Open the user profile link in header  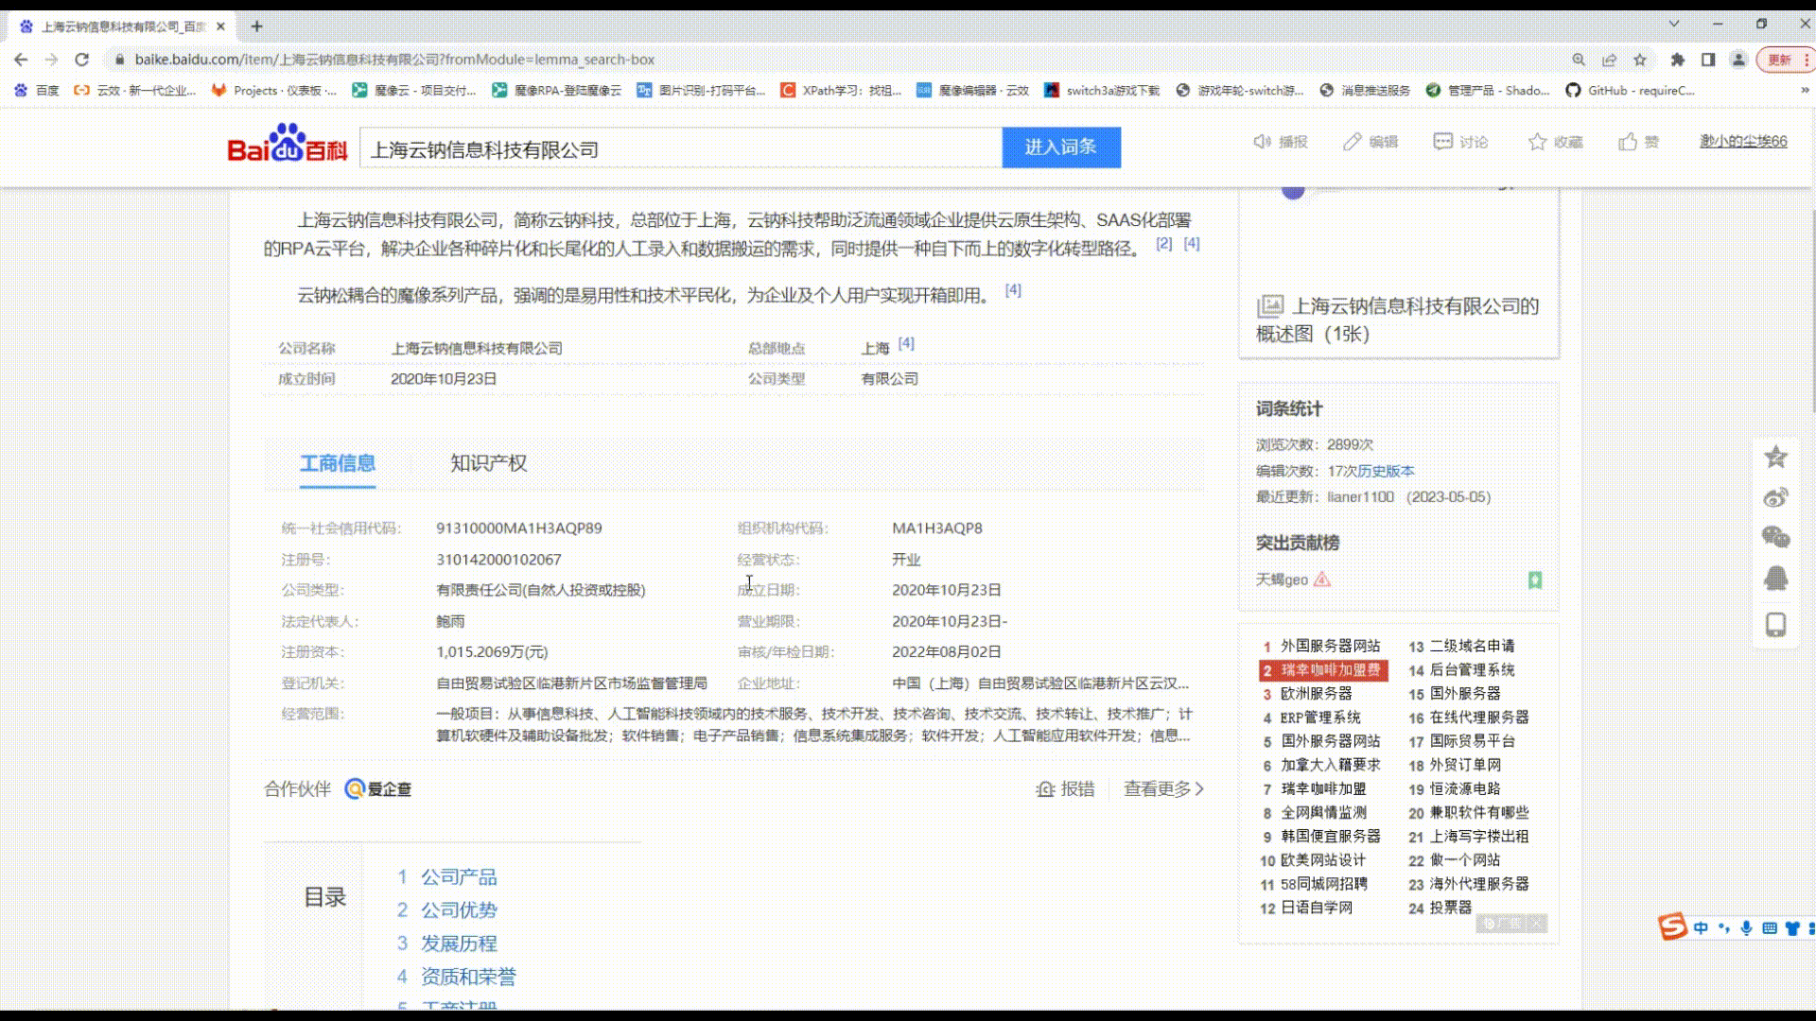[x=1743, y=142]
